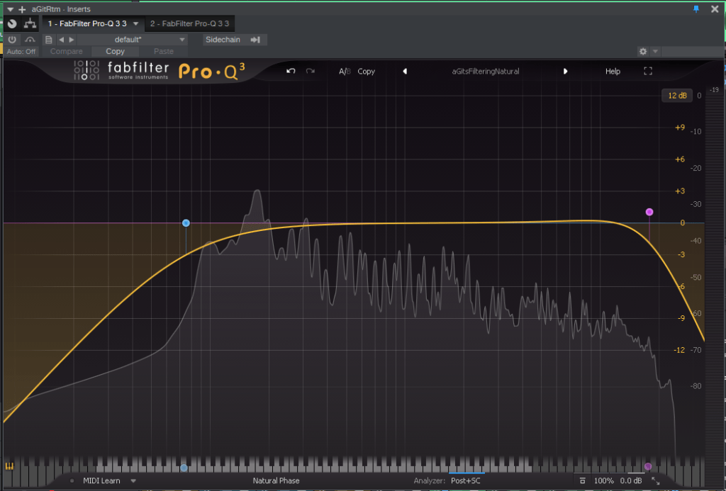This screenshot has height=491, width=726.
Task: Click the piano keyboard display icon
Action: tap(10, 467)
